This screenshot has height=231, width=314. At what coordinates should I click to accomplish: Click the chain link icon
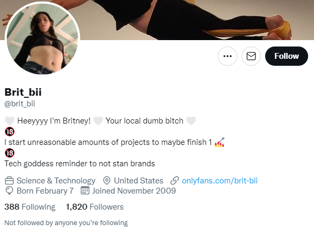[174, 181]
